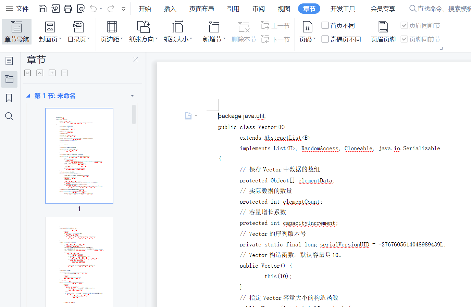Click the chapter panel vertical scrollbar
The image size is (471, 307).
pos(134,115)
